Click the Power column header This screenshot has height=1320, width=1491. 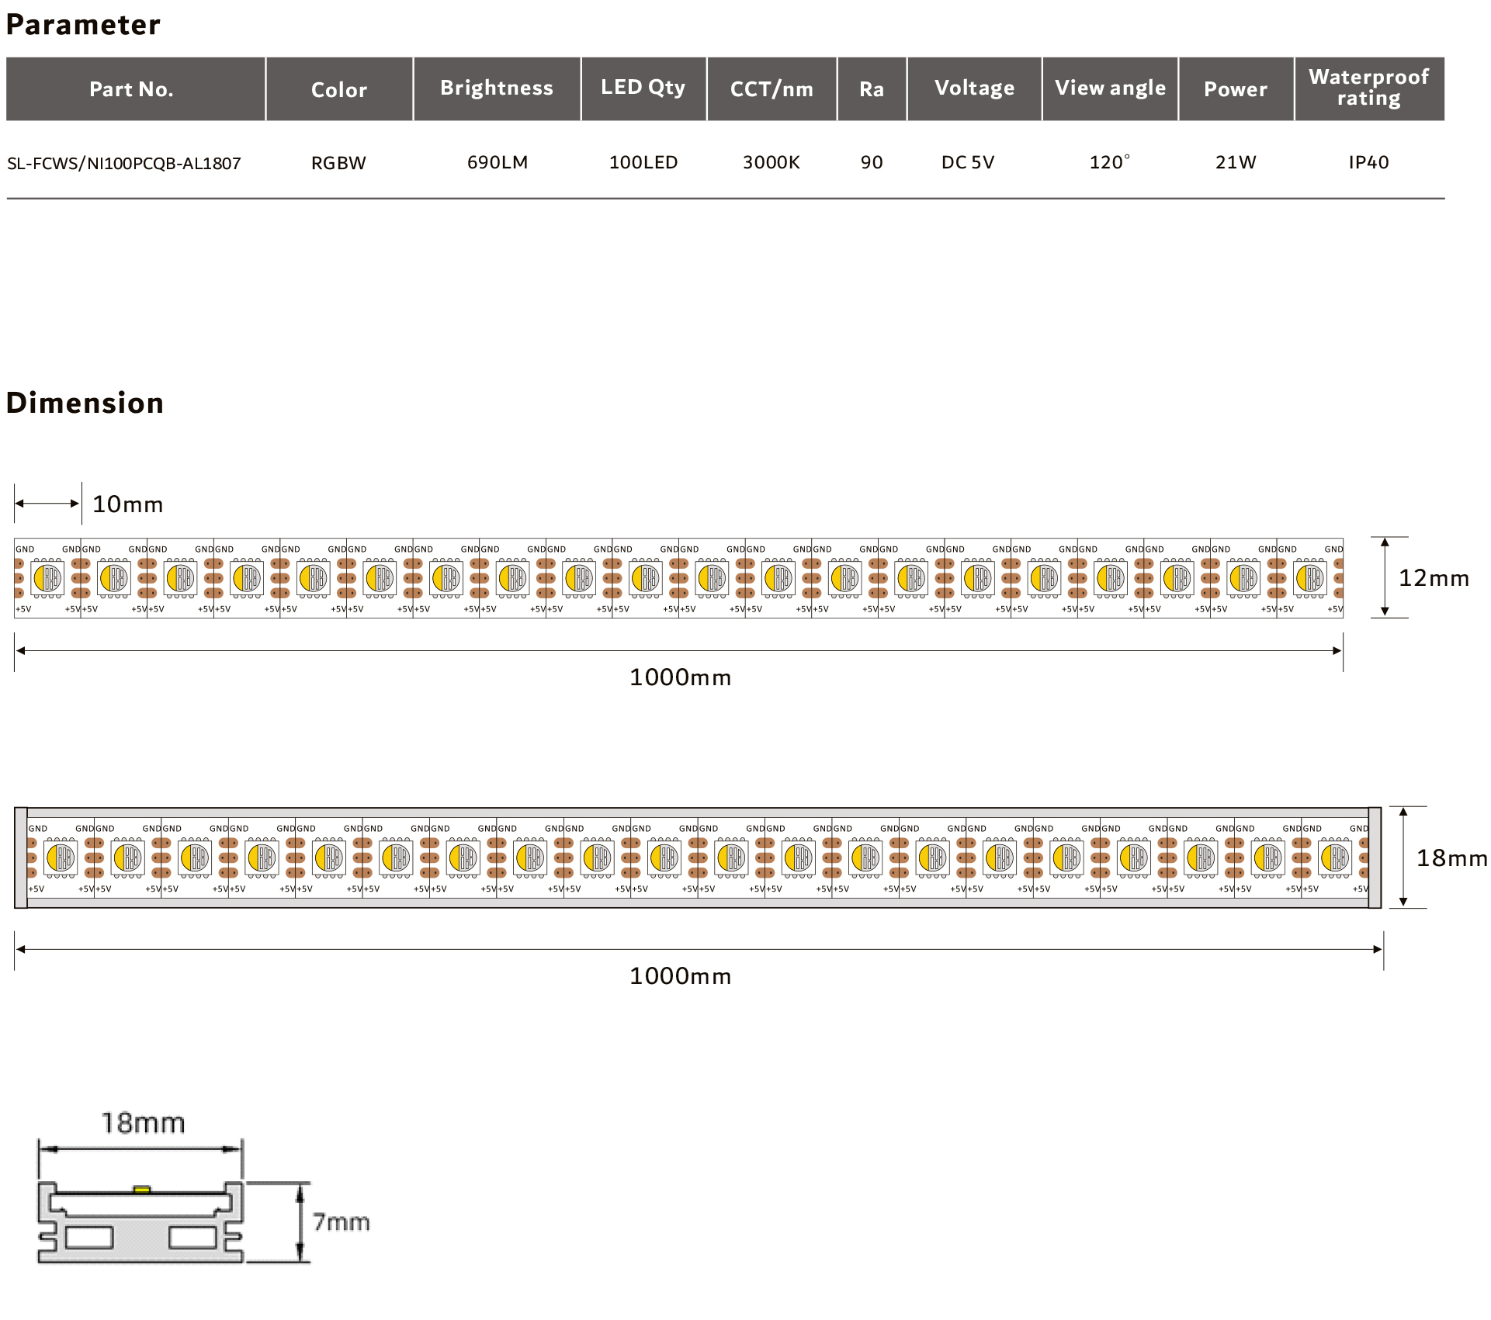(1236, 89)
